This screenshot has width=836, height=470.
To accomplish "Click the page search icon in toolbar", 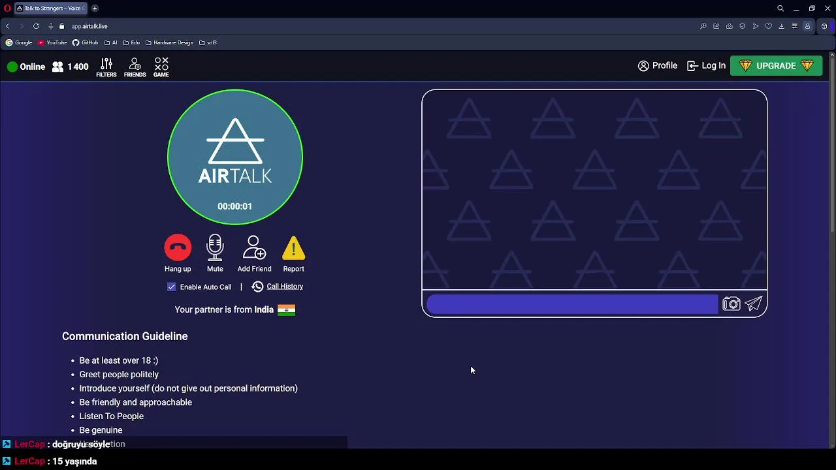I will (703, 26).
